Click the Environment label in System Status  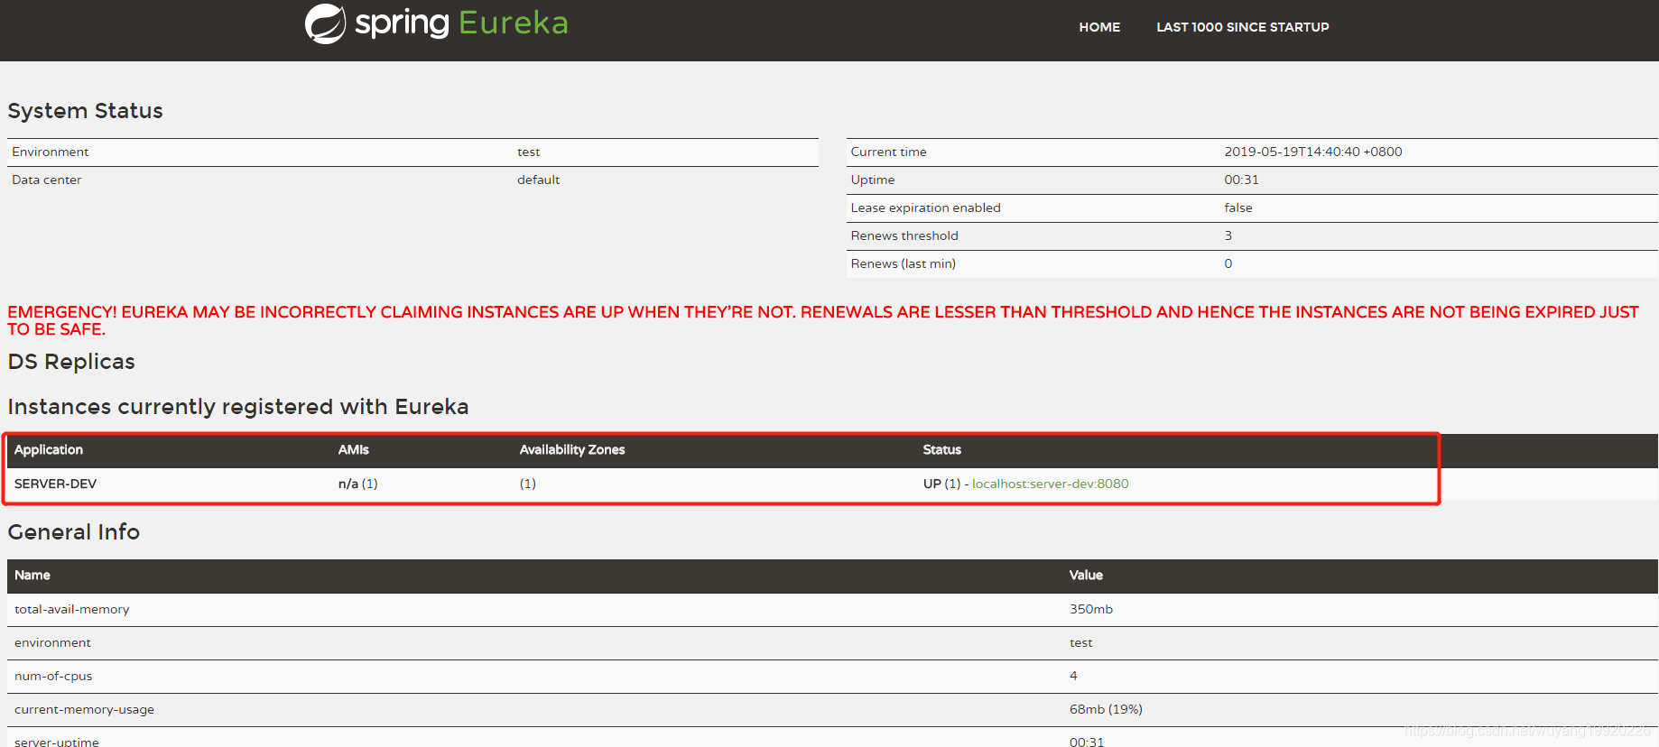tap(51, 152)
